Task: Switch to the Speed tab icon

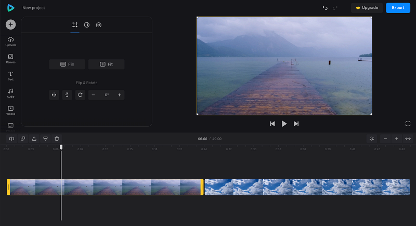Action: [x=99, y=25]
